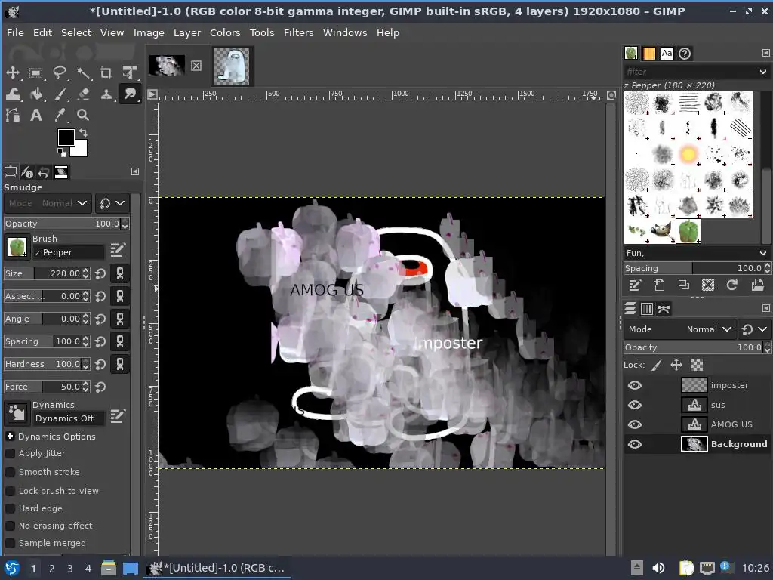Select the Paths tool
This screenshot has width=773, height=580.
(12, 115)
